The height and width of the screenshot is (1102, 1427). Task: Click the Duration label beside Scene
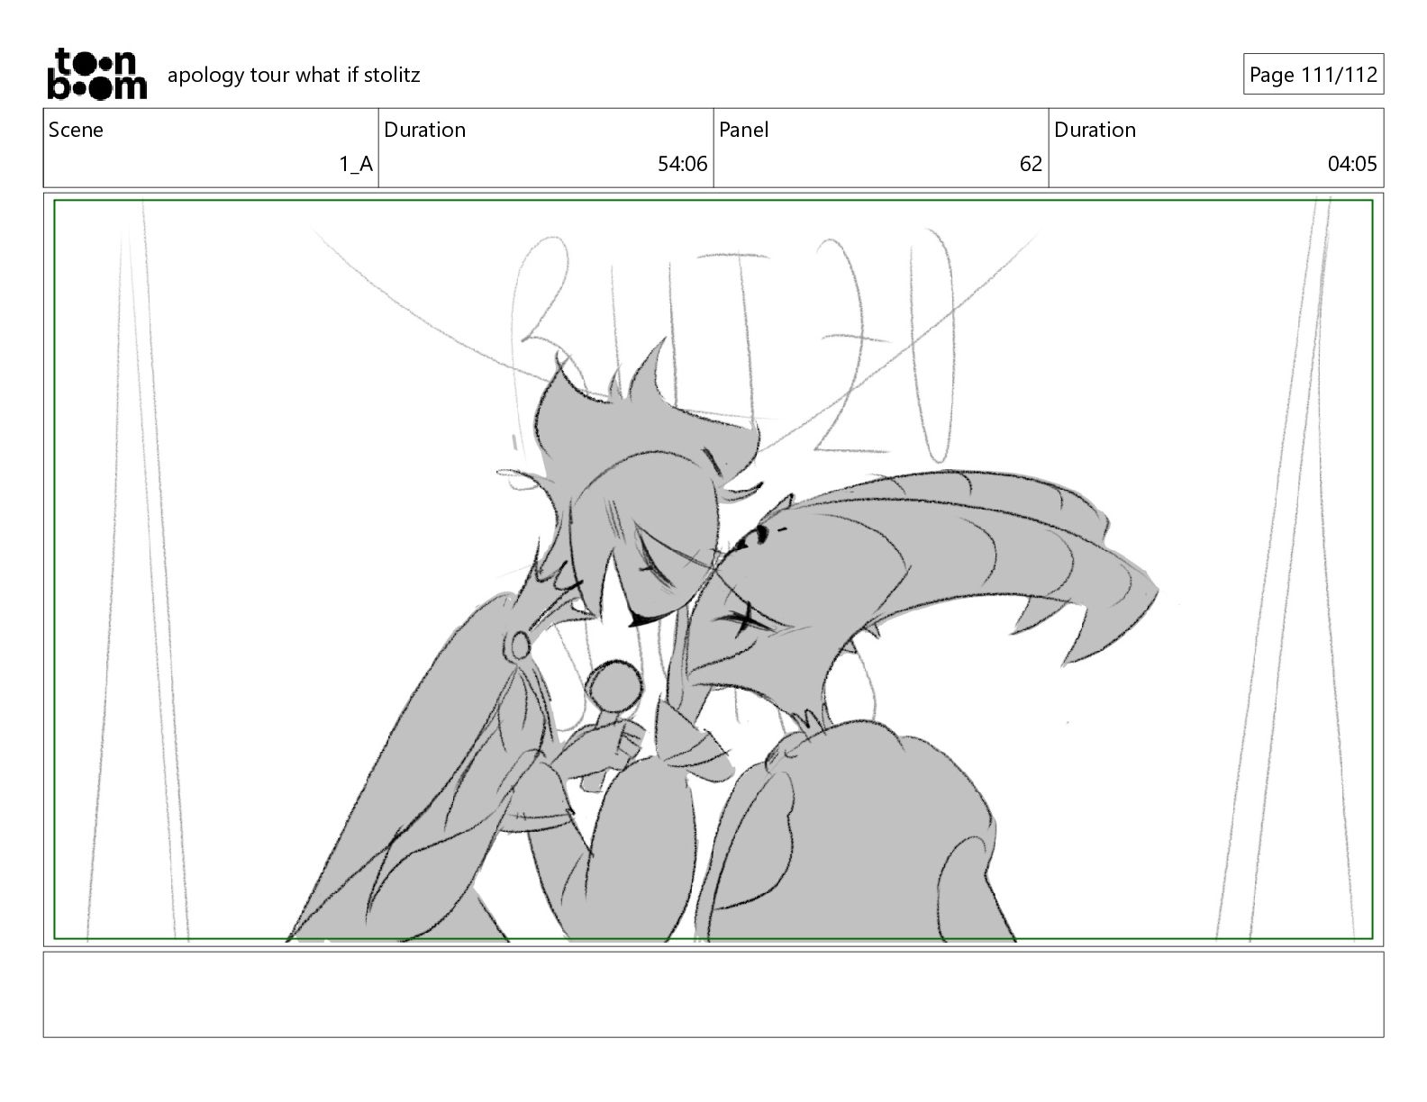click(424, 130)
